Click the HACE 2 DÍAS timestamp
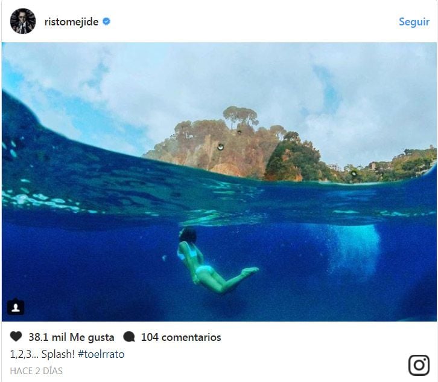Image resolution: width=438 pixels, height=382 pixels. pyautogui.click(x=36, y=371)
